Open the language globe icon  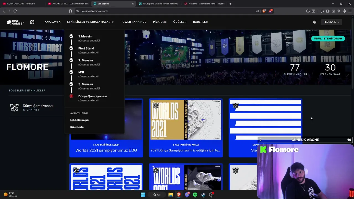pos(315,22)
